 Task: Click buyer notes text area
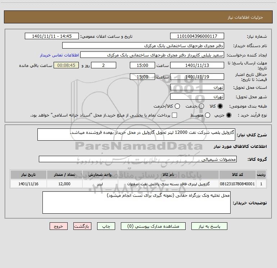point(136,203)
